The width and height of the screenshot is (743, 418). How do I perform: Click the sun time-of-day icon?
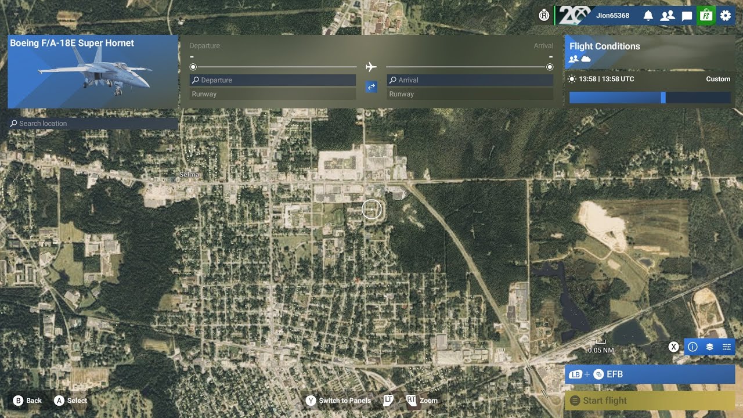point(572,79)
